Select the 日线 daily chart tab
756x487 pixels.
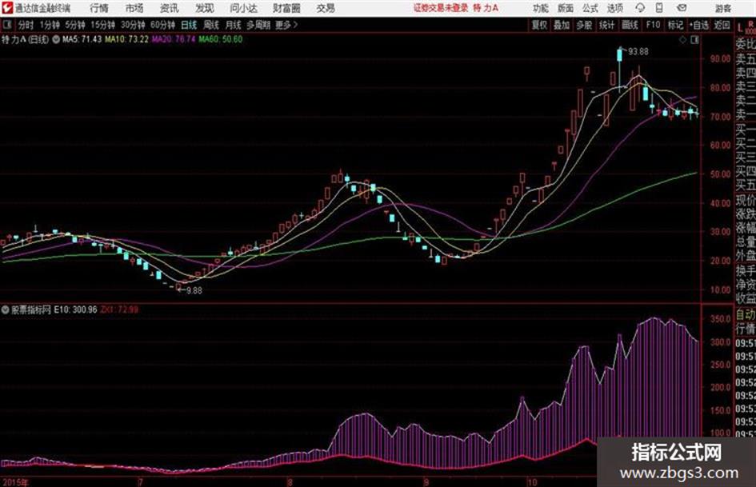point(189,25)
